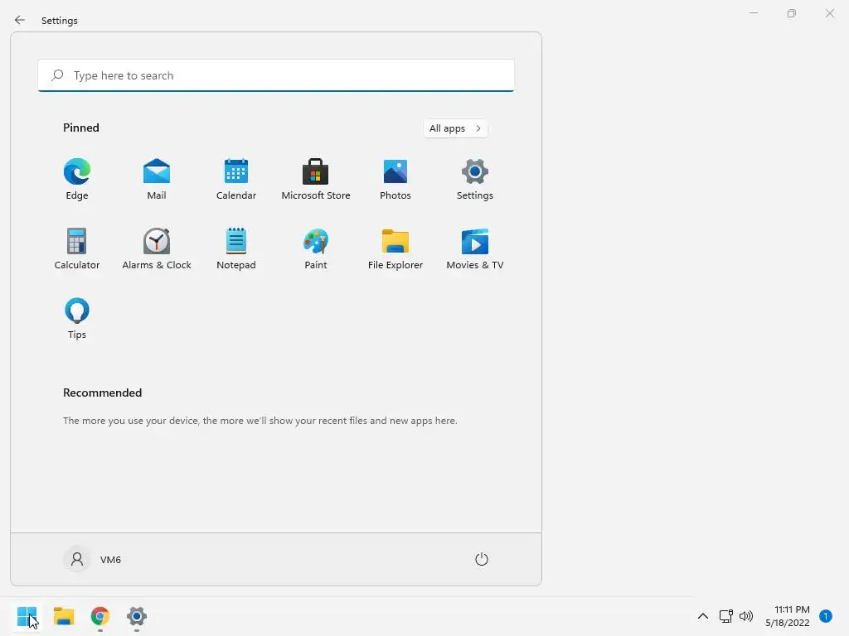Viewport: 849px width, 636px height.
Task: Open Microsoft Store from pinned apps
Action: 316,180
